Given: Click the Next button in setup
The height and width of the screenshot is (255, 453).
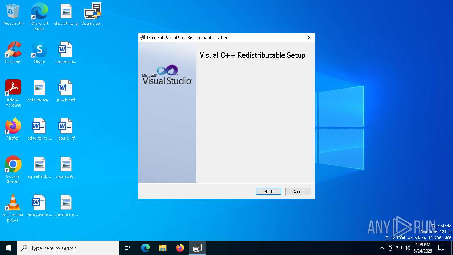Looking at the screenshot, I should 268,192.
